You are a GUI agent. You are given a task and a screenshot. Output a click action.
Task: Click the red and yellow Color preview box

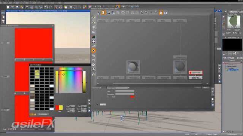click(59, 108)
